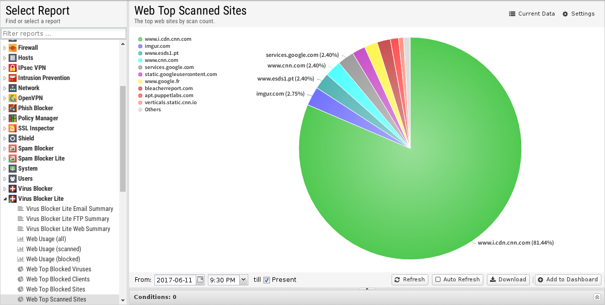
Task: Click the Intrusion Prevention icon
Action: click(12, 78)
